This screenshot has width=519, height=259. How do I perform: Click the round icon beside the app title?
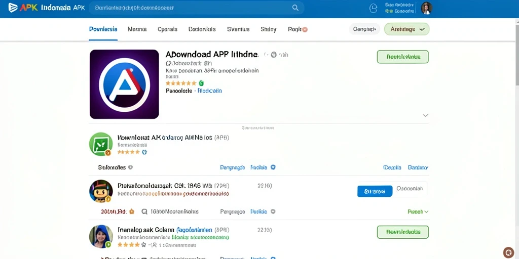pyautogui.click(x=273, y=55)
